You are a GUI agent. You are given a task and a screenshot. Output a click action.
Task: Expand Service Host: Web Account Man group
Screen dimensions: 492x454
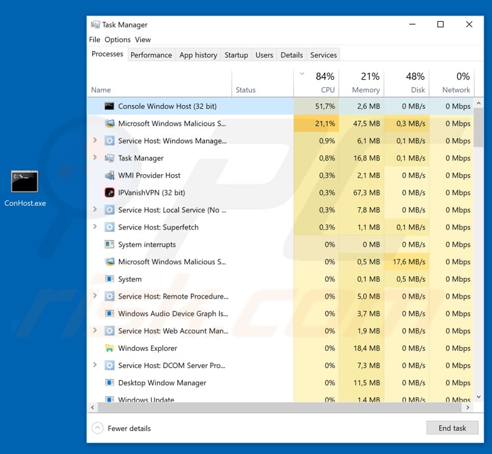tap(95, 330)
